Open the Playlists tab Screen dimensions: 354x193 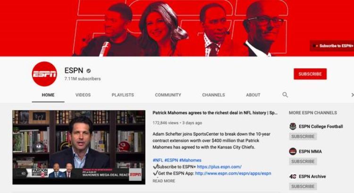(x=123, y=95)
